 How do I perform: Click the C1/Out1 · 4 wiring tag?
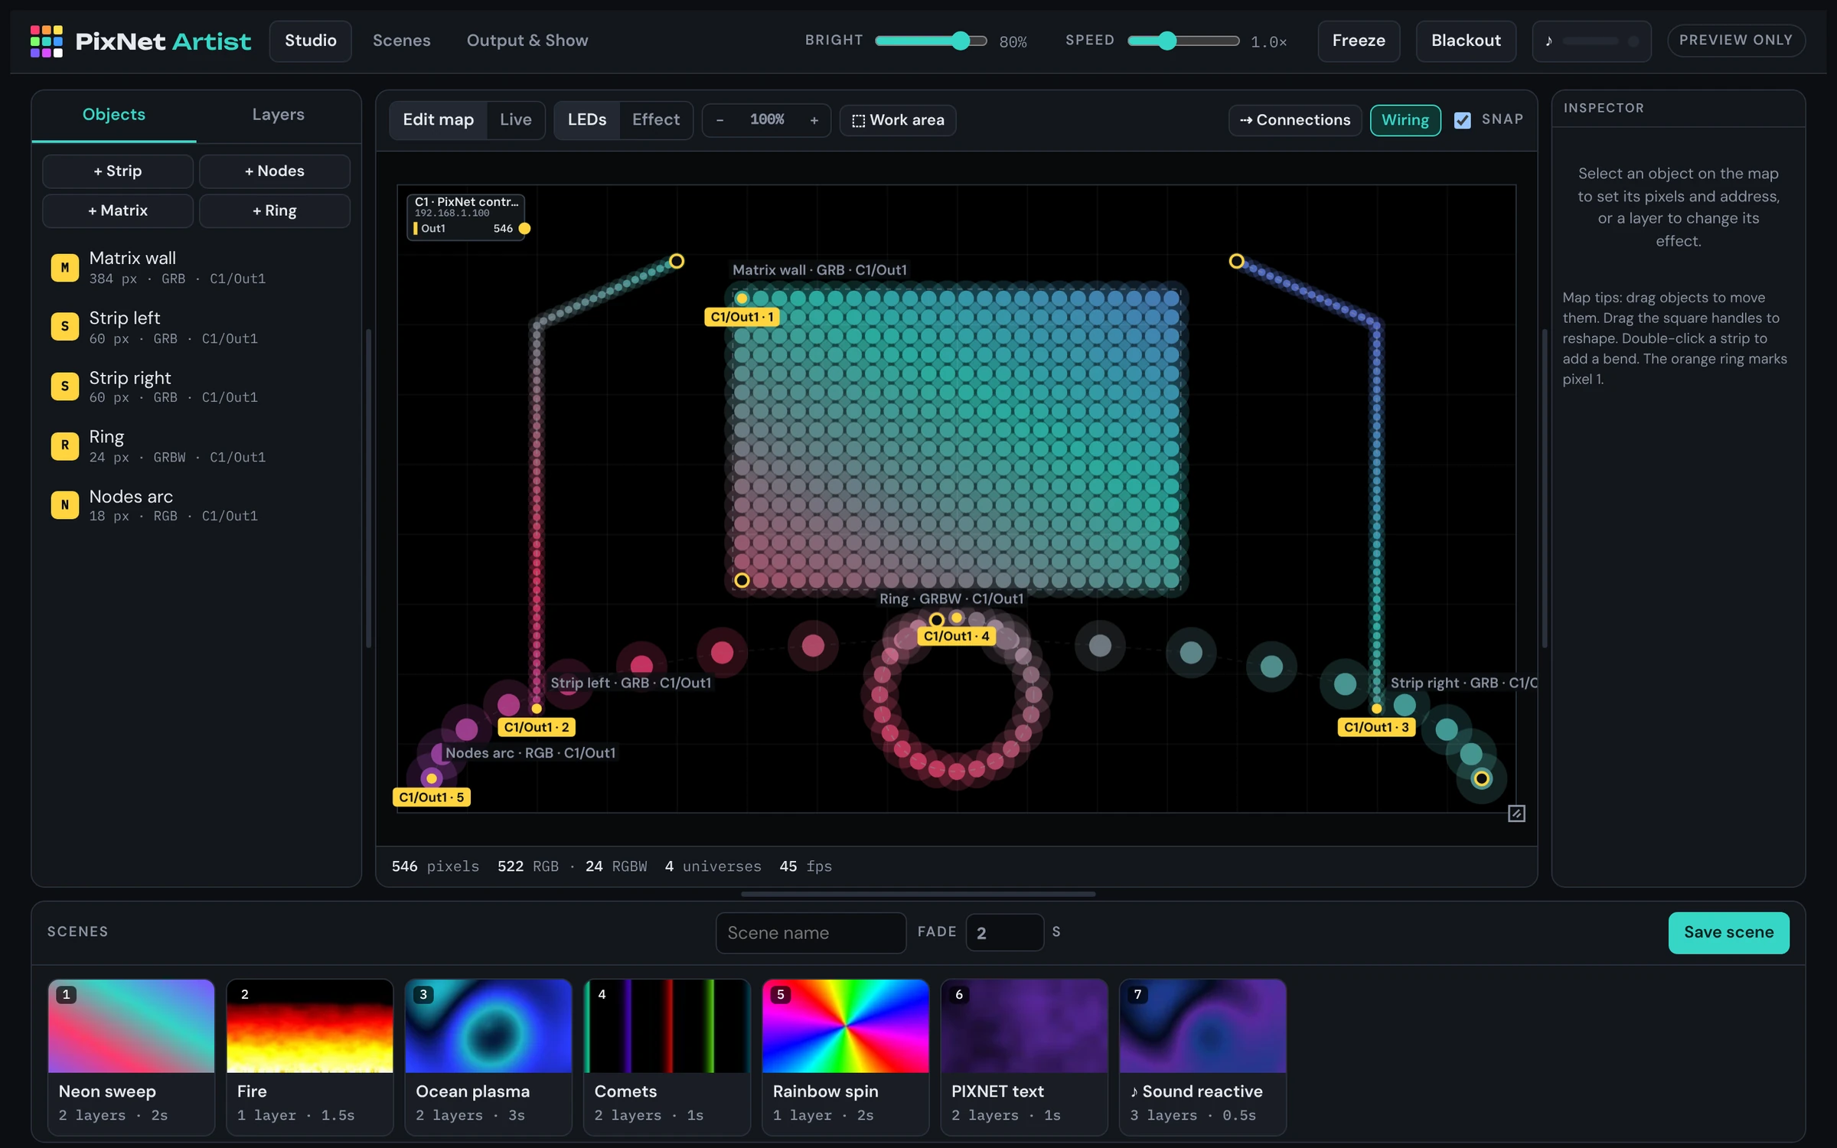tap(956, 636)
